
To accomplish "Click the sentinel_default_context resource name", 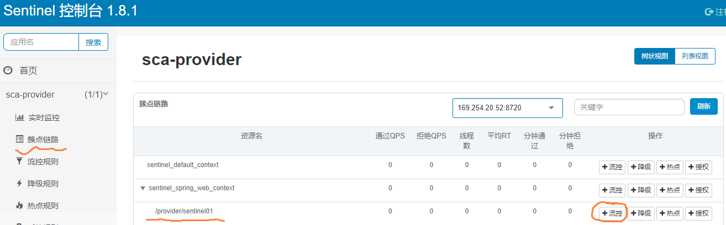I will [183, 165].
